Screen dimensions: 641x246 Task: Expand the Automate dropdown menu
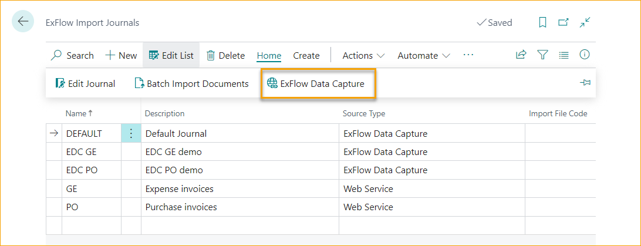point(424,56)
